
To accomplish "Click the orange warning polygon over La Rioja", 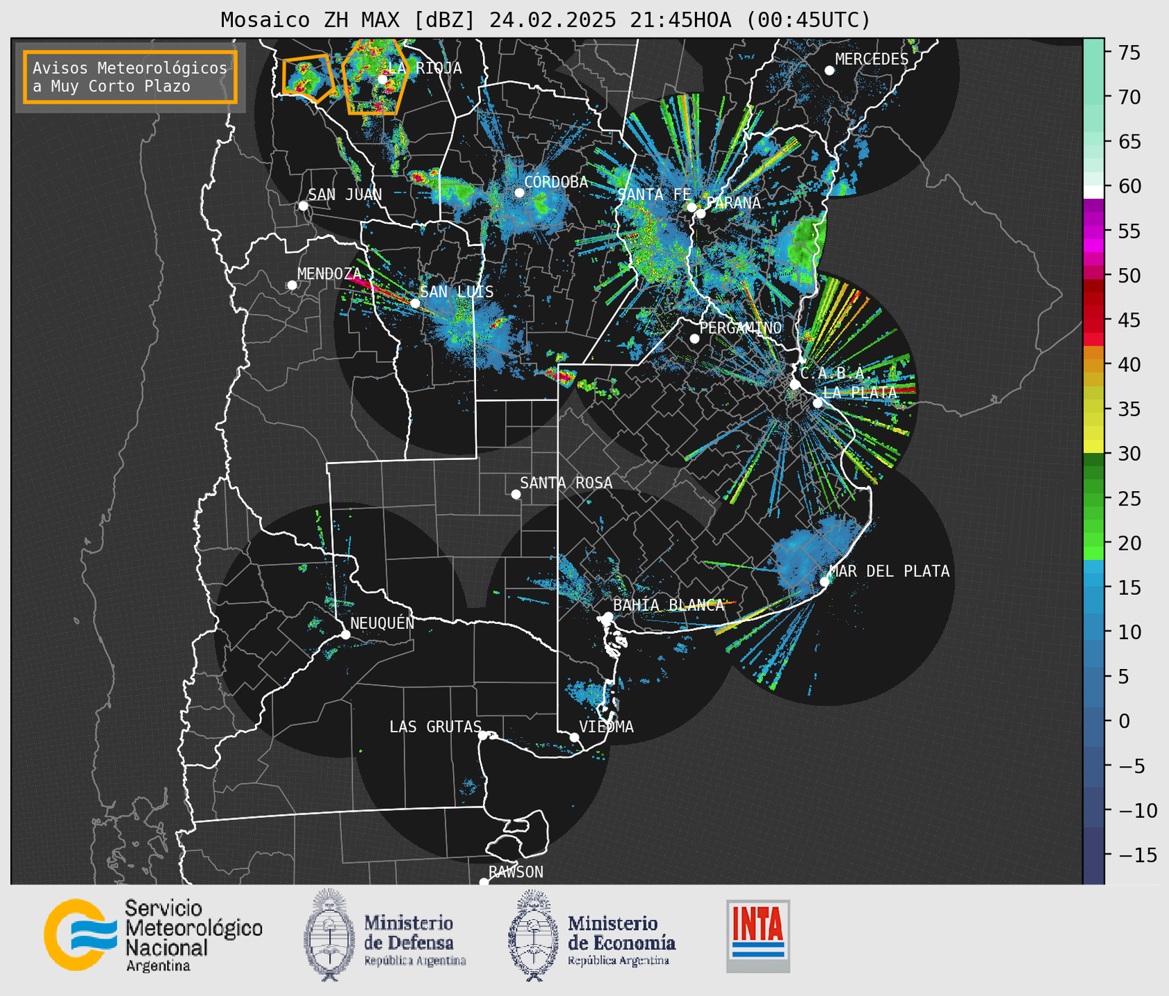I will point(375,76).
